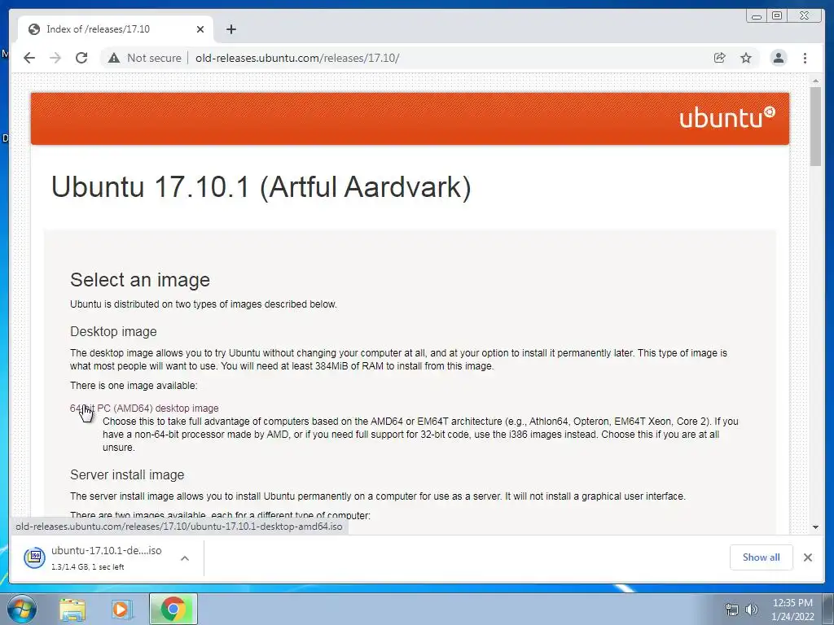Click the Select an image heading
This screenshot has height=625, width=834.
coord(140,280)
